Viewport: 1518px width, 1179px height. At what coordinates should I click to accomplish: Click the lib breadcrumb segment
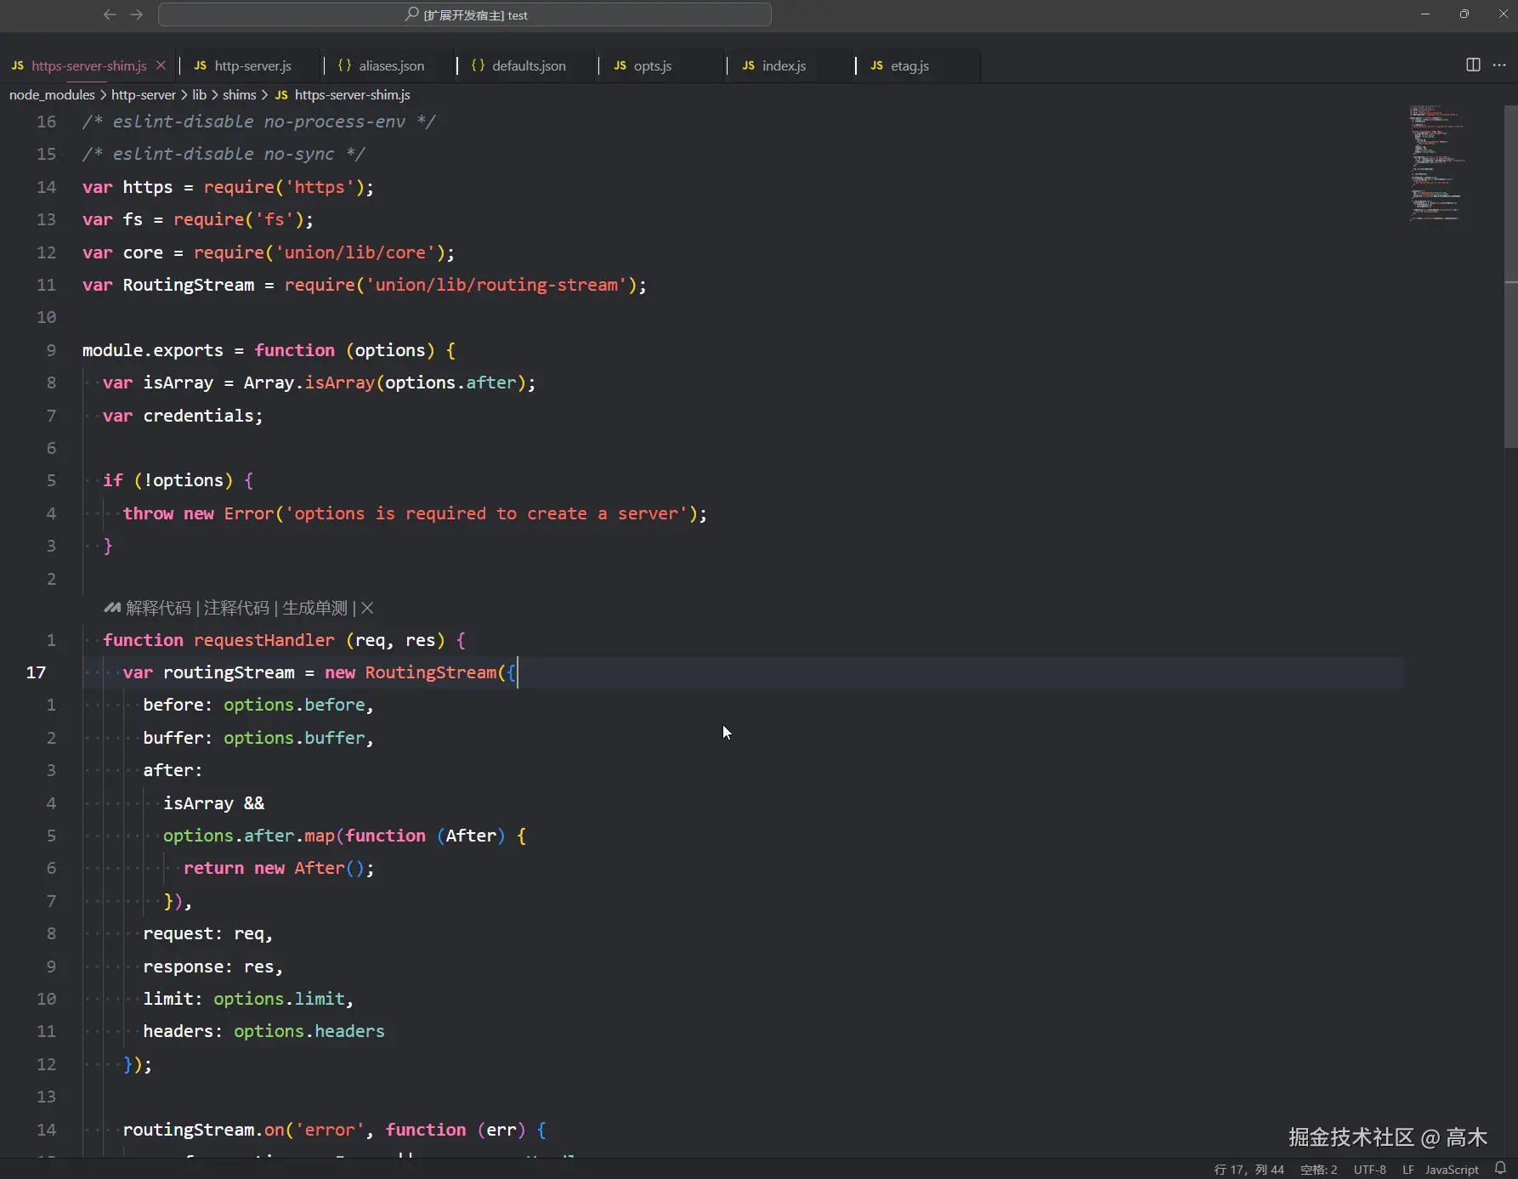[199, 94]
